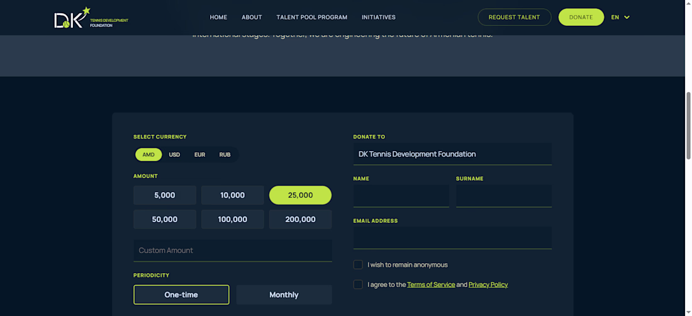Focus the Name input field
Viewport: 692px width, 316px height.
click(x=401, y=196)
